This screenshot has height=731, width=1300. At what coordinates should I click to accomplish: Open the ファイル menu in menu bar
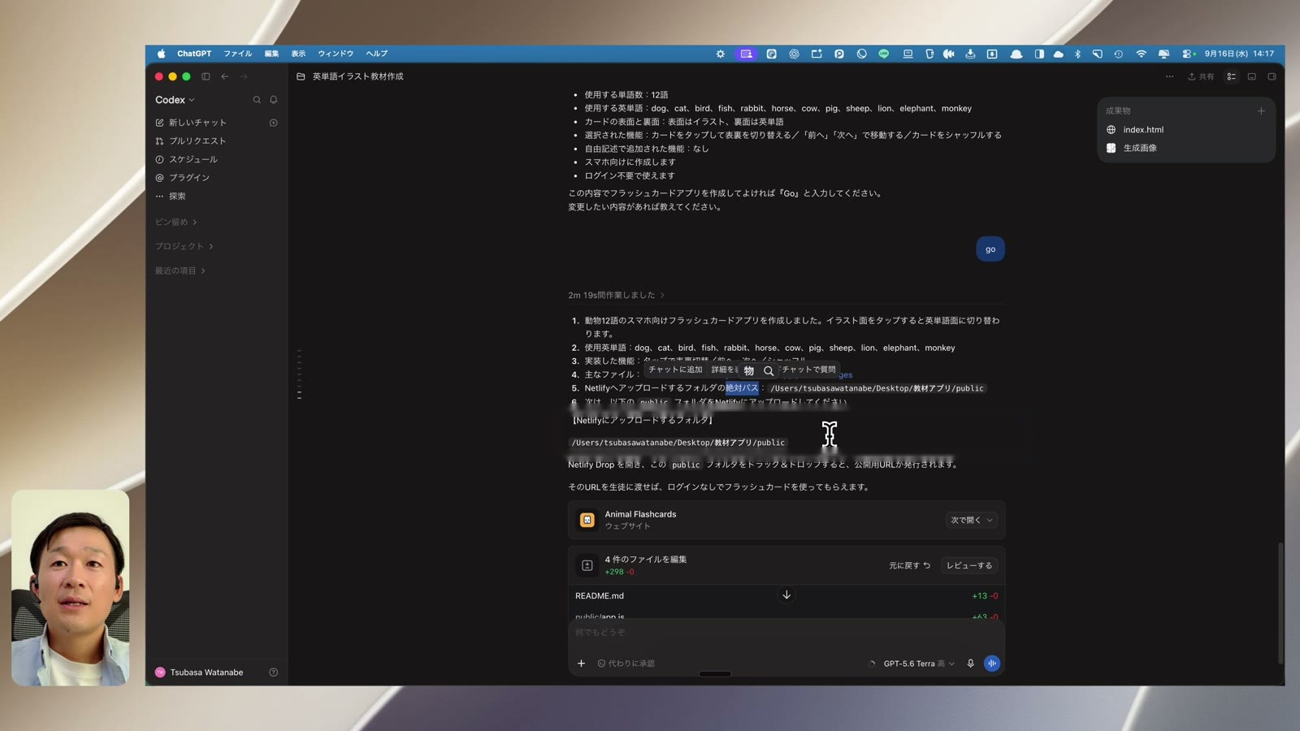click(x=238, y=54)
